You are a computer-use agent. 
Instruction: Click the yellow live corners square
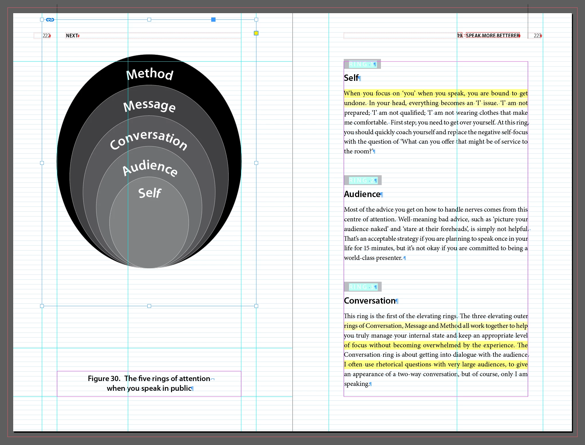pos(256,33)
